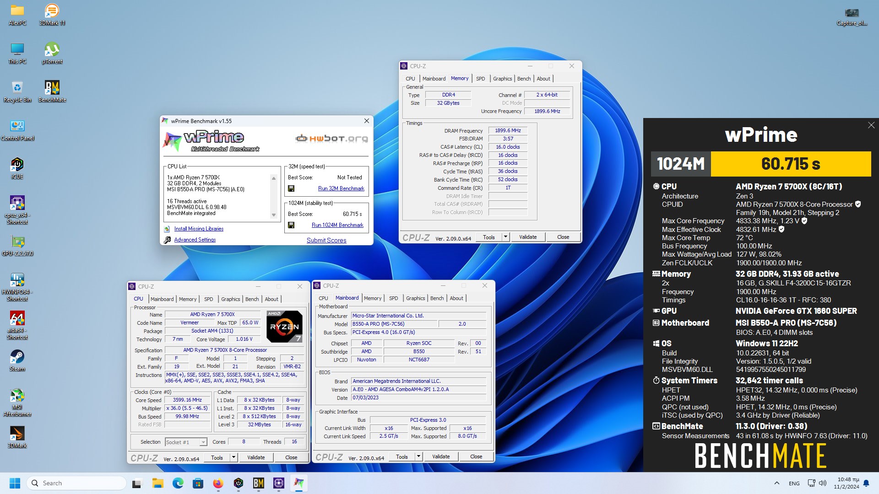Screen dimensions: 879x494
Task: Launch the iCUE desktop icon
Action: pos(17,168)
